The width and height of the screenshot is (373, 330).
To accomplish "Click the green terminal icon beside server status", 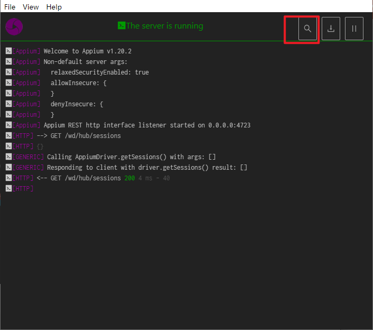I will (x=122, y=25).
